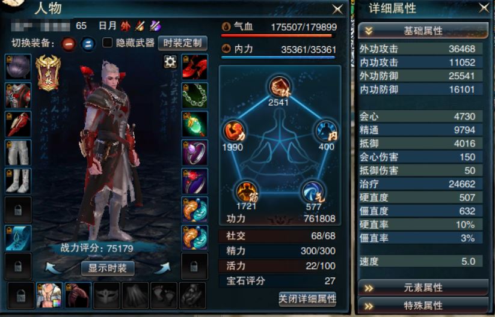
Task: Expand the 特殊属性 section
Action: point(423,306)
